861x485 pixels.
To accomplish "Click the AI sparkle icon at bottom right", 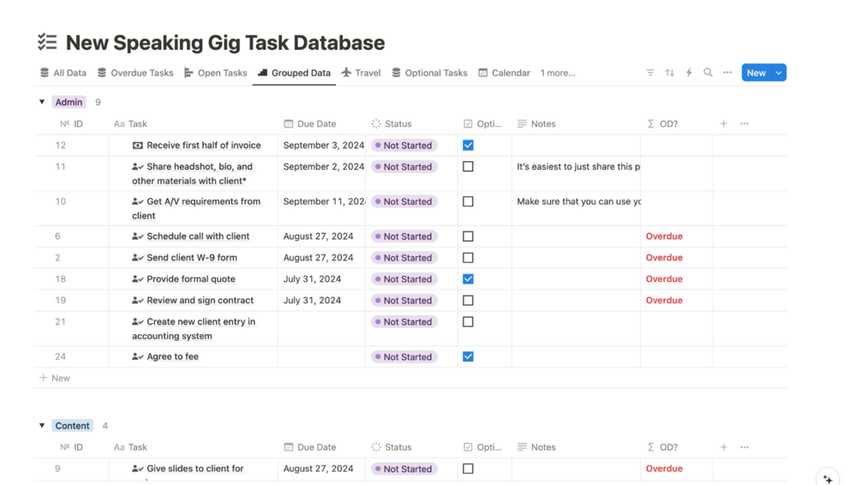I will (828, 478).
